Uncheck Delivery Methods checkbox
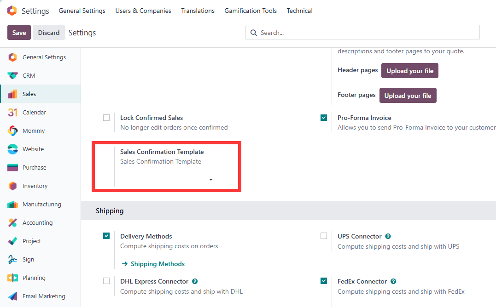This screenshot has width=496, height=307. [106, 236]
